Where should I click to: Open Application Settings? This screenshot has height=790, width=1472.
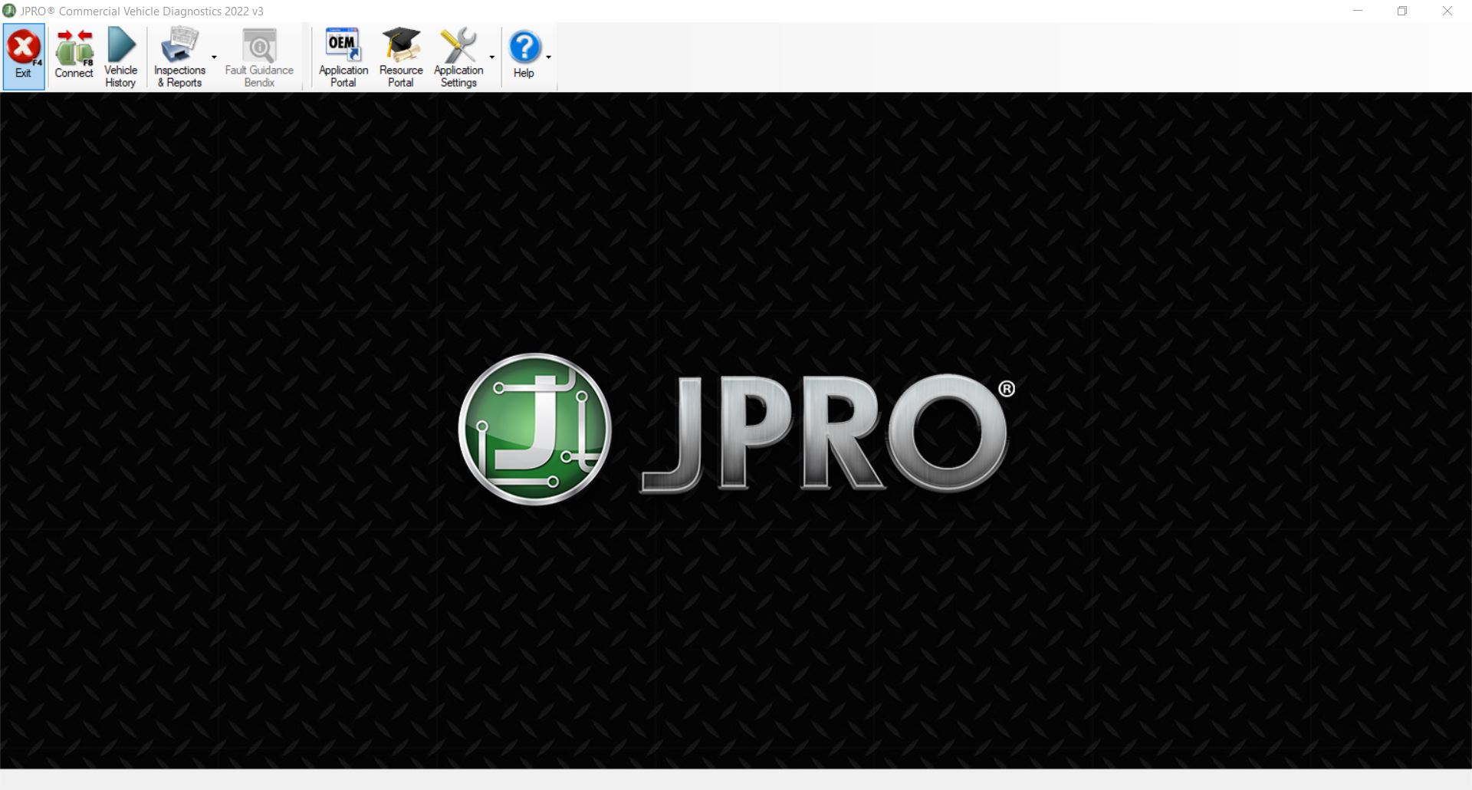click(x=458, y=57)
